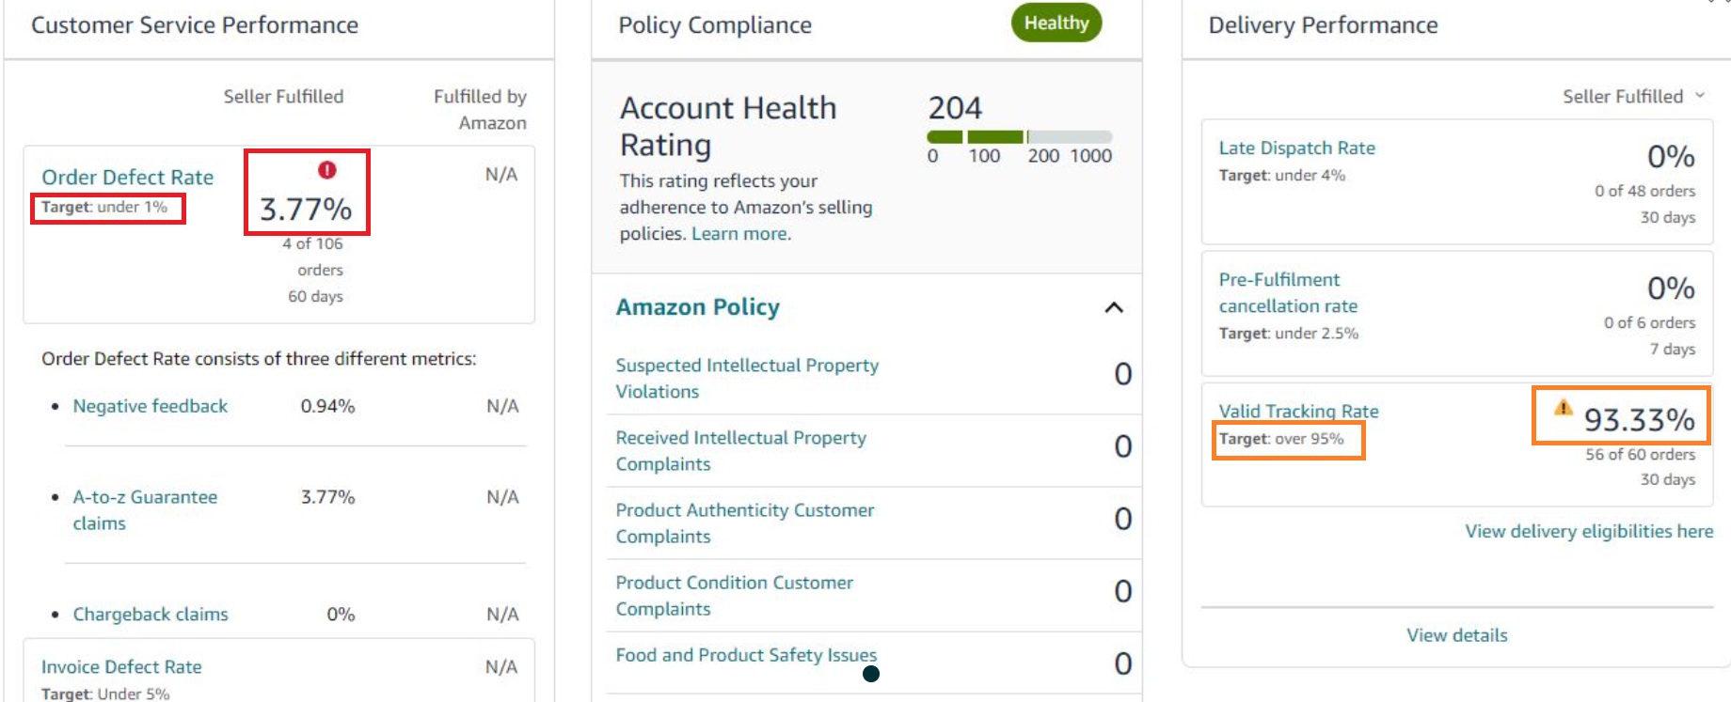Click the Account Health Rating progress bar
The width and height of the screenshot is (1731, 702).
1020,137
